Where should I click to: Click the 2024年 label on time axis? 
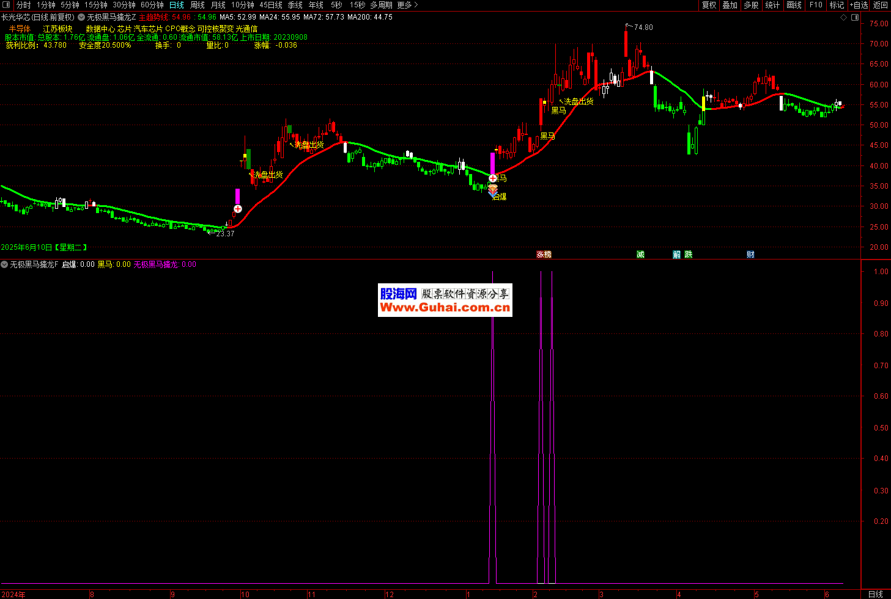13,594
